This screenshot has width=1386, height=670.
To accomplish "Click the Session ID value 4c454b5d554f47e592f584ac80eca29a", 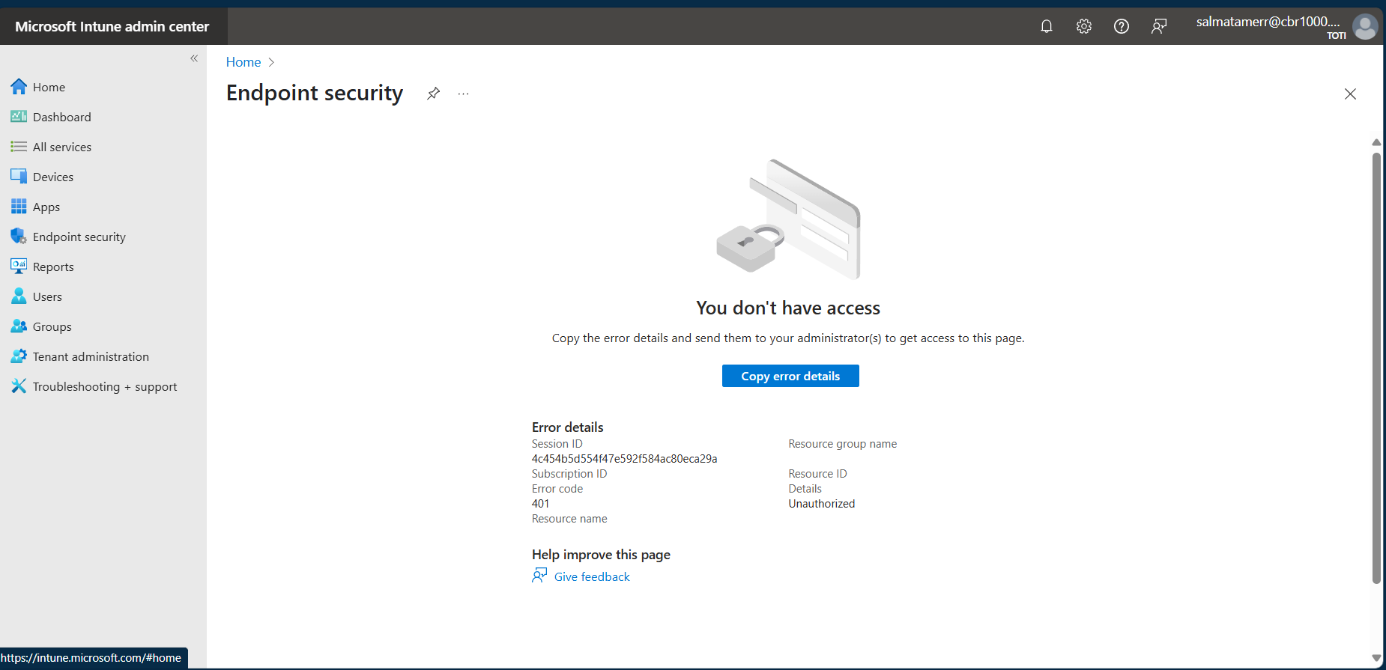I will pyautogui.click(x=625, y=459).
